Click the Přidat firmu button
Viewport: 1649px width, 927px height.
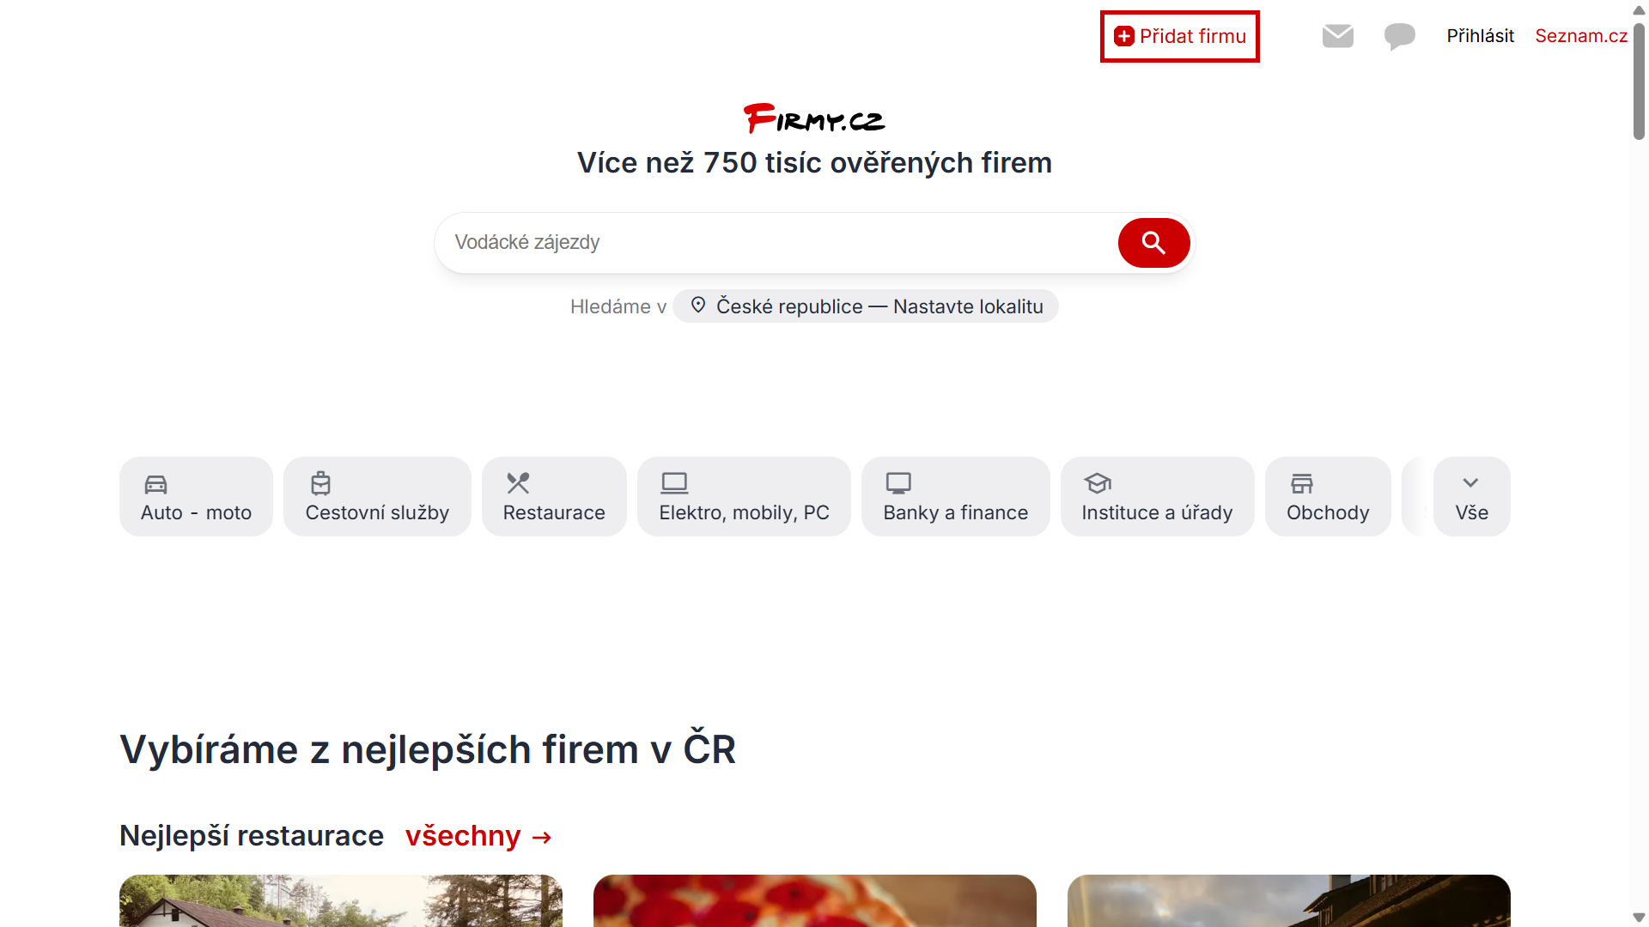tap(1180, 36)
